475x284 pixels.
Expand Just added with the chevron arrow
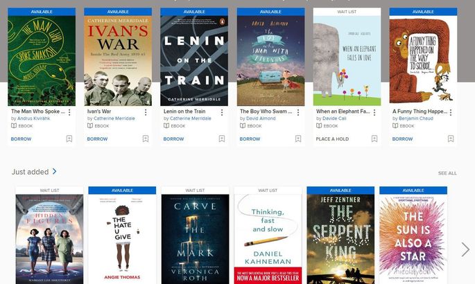[55, 172]
